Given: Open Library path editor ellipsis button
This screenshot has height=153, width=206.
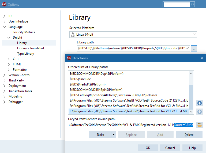Looking at the screenshot, I should pyautogui.click(x=194, y=48).
